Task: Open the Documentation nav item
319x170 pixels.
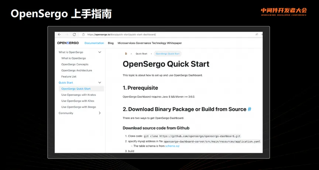Action: (94, 43)
